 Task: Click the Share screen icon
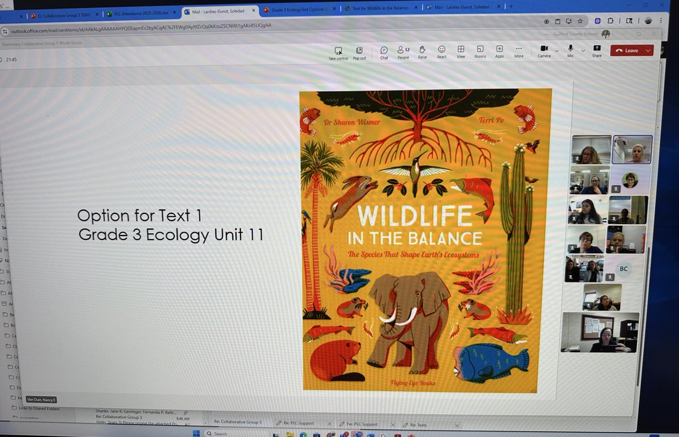point(597,48)
